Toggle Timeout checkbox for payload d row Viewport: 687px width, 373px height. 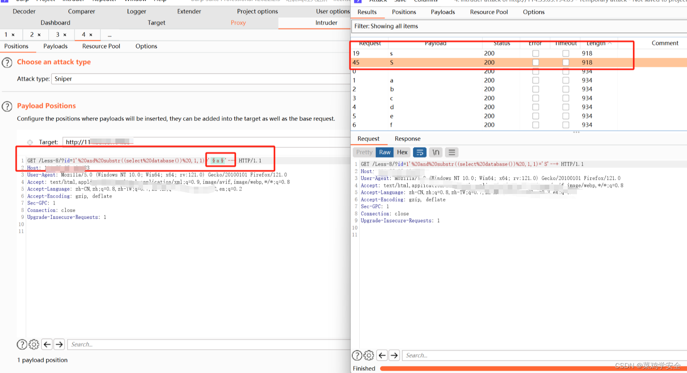(x=565, y=107)
